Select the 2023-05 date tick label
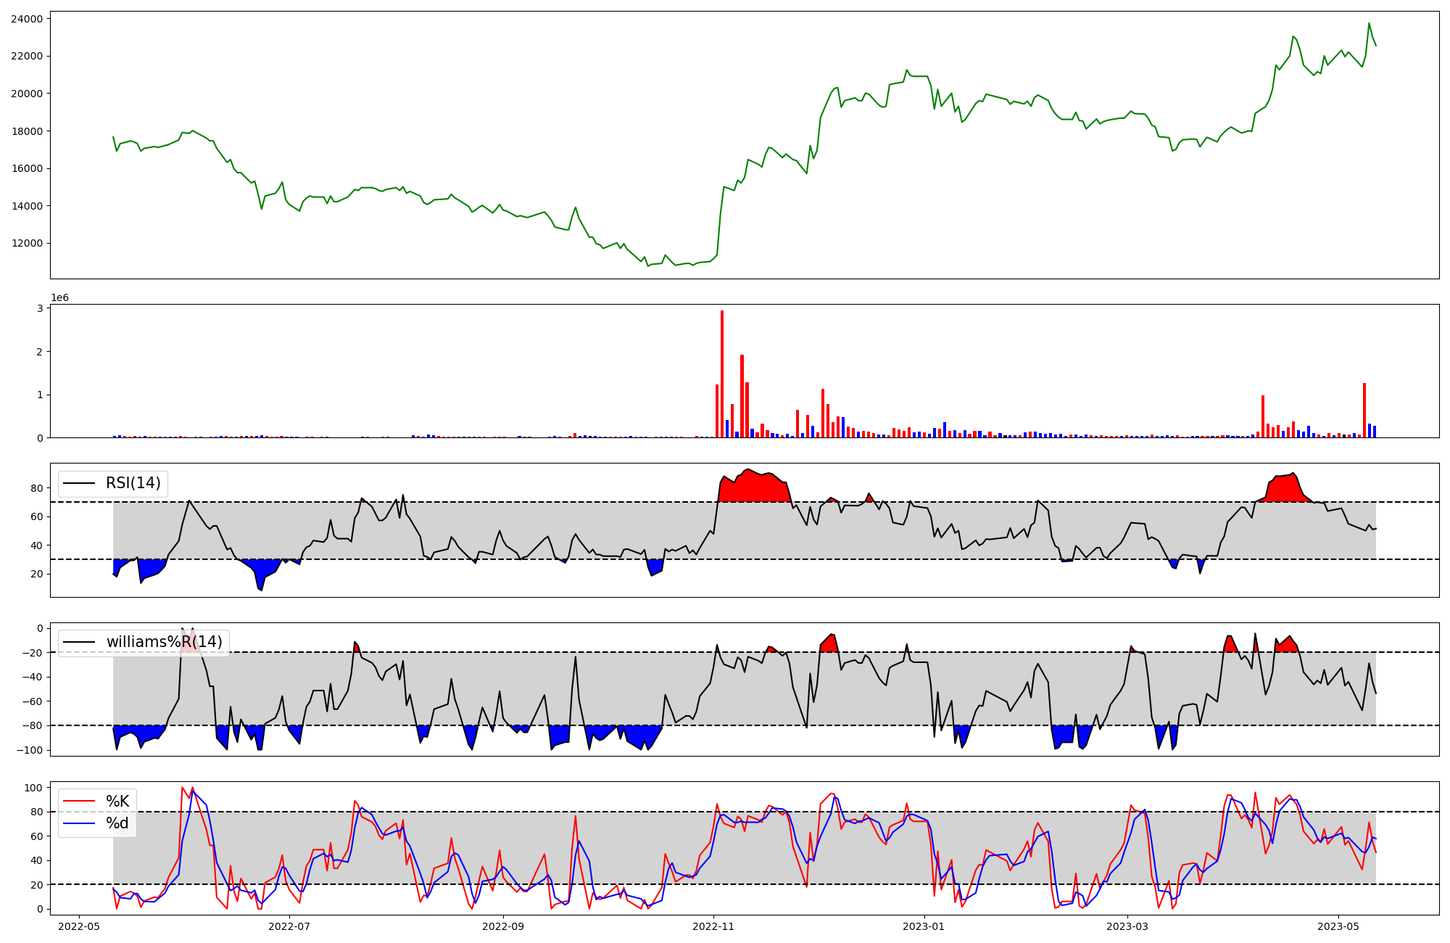Viewport: 1450px width, 943px height. pos(1338,926)
